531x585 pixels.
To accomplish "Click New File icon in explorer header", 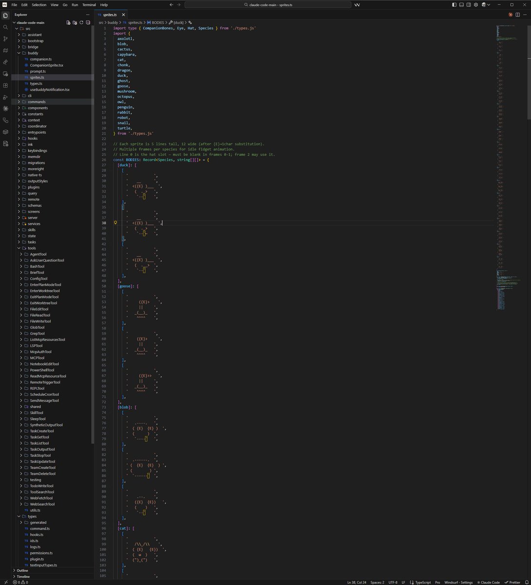I will coord(68,22).
